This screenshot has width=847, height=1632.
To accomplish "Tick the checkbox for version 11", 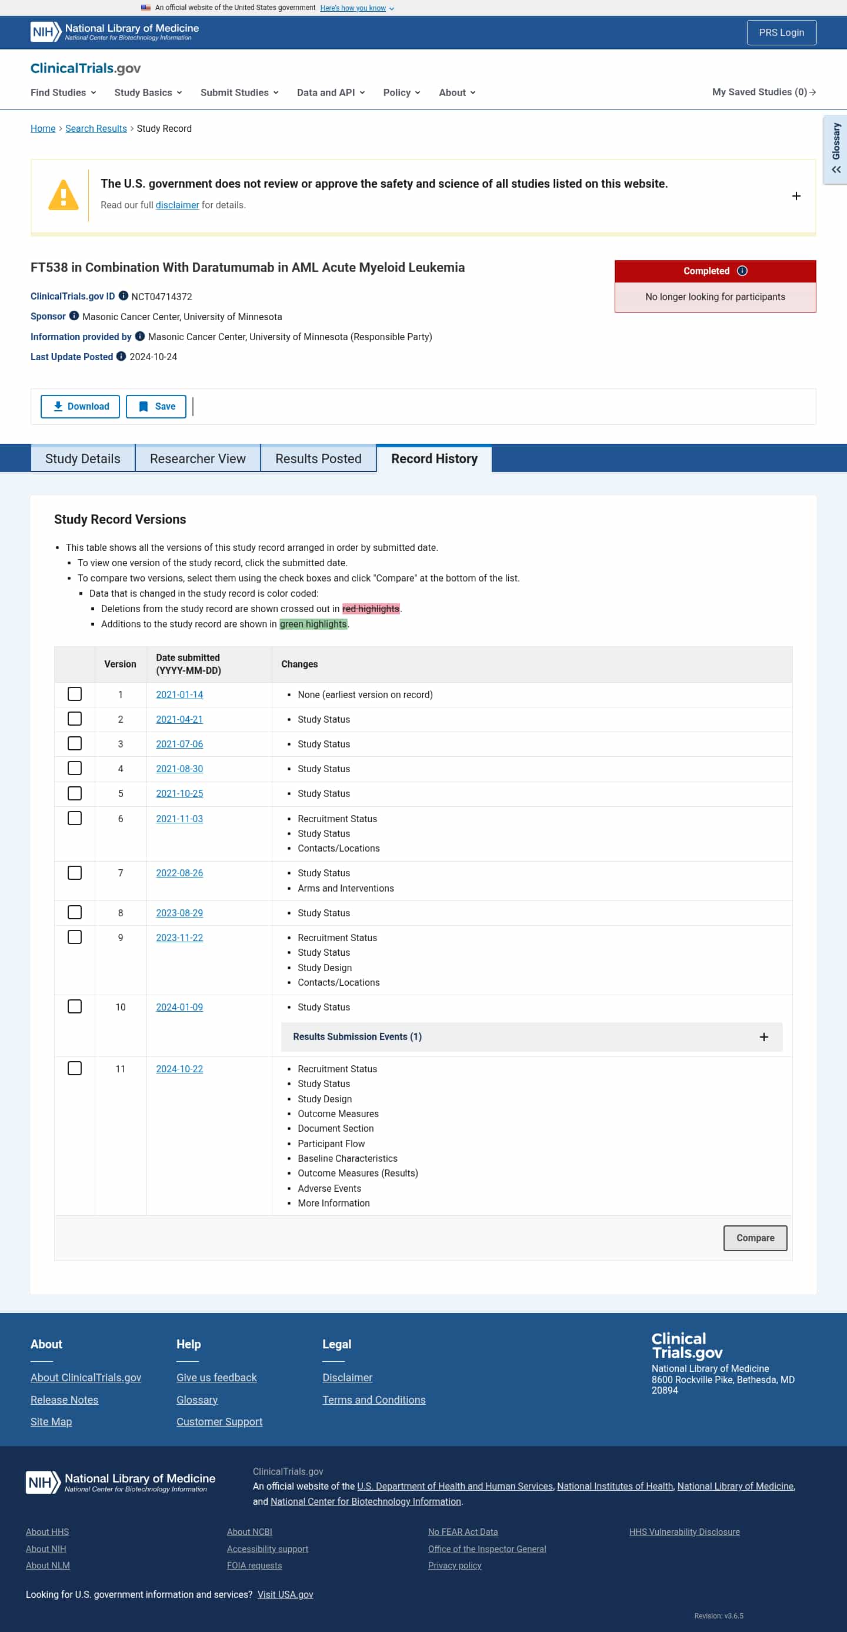I will coord(75,1069).
